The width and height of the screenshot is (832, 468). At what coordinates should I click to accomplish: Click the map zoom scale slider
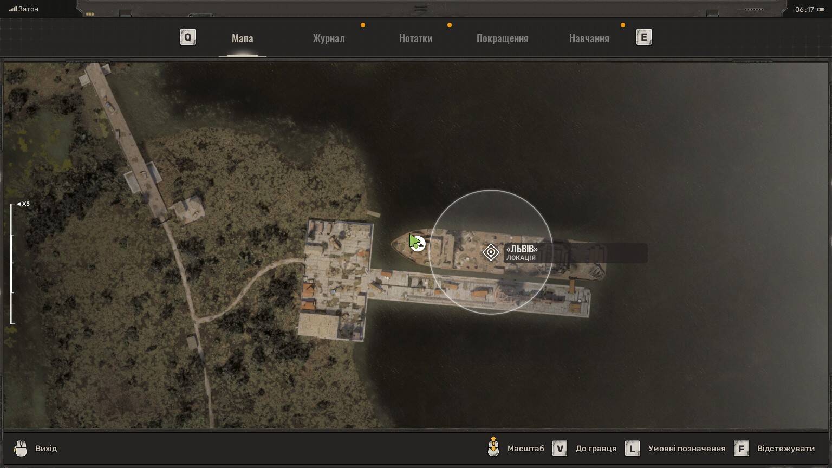pos(12,264)
